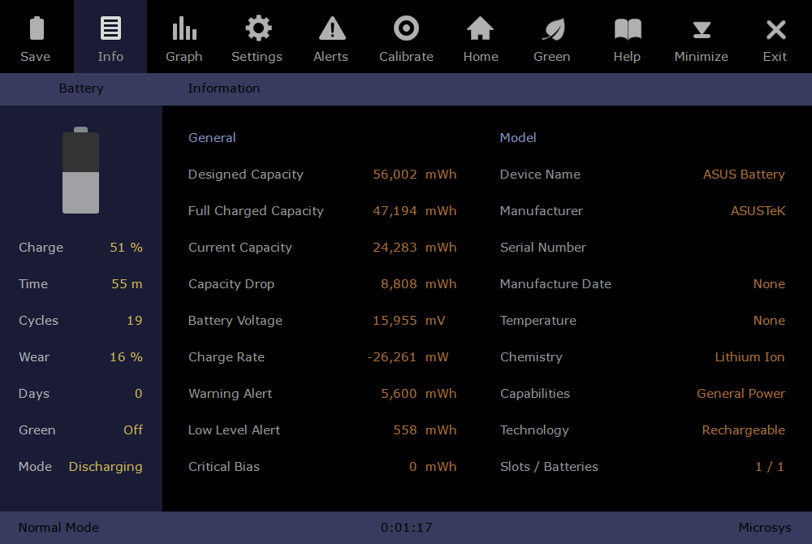Screen dimensions: 812x544
Task: Toggle Green mode Off value
Action: (133, 430)
